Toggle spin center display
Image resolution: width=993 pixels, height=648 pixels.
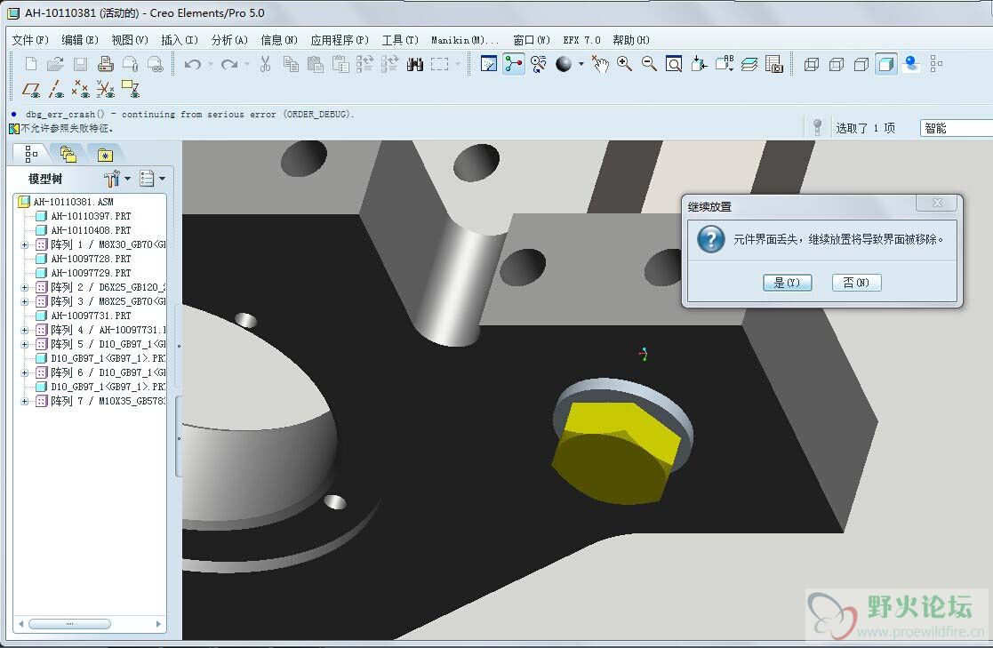coord(514,64)
